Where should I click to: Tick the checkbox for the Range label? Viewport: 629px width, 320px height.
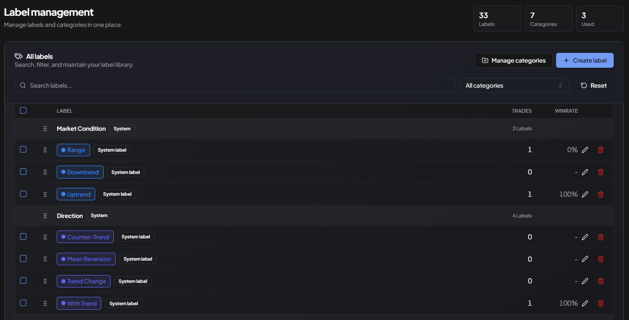[x=23, y=149]
